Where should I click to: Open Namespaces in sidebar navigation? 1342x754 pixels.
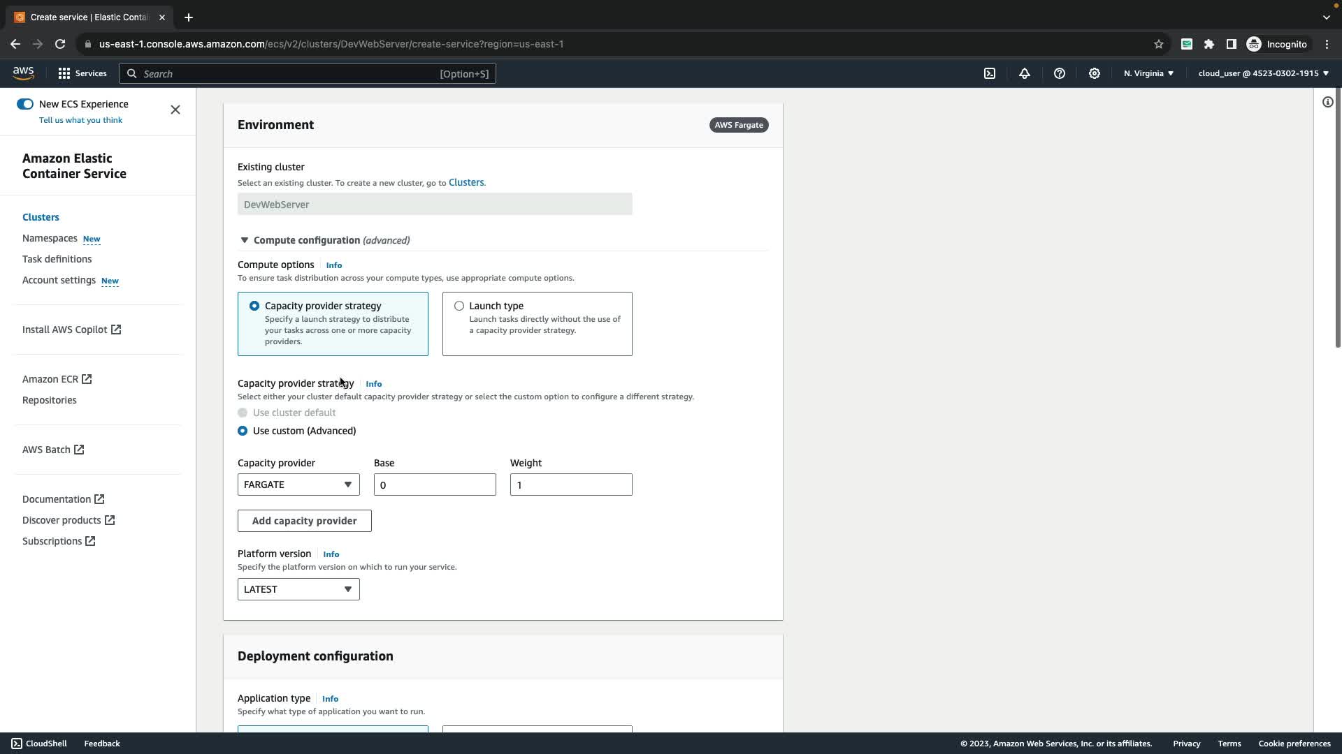[x=50, y=238]
